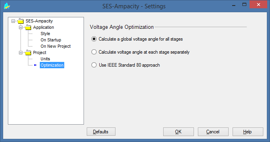Click the SES-Ampacity root folder icon
Image resolution: width=270 pixels, height=142 pixels.
(x=20, y=21)
